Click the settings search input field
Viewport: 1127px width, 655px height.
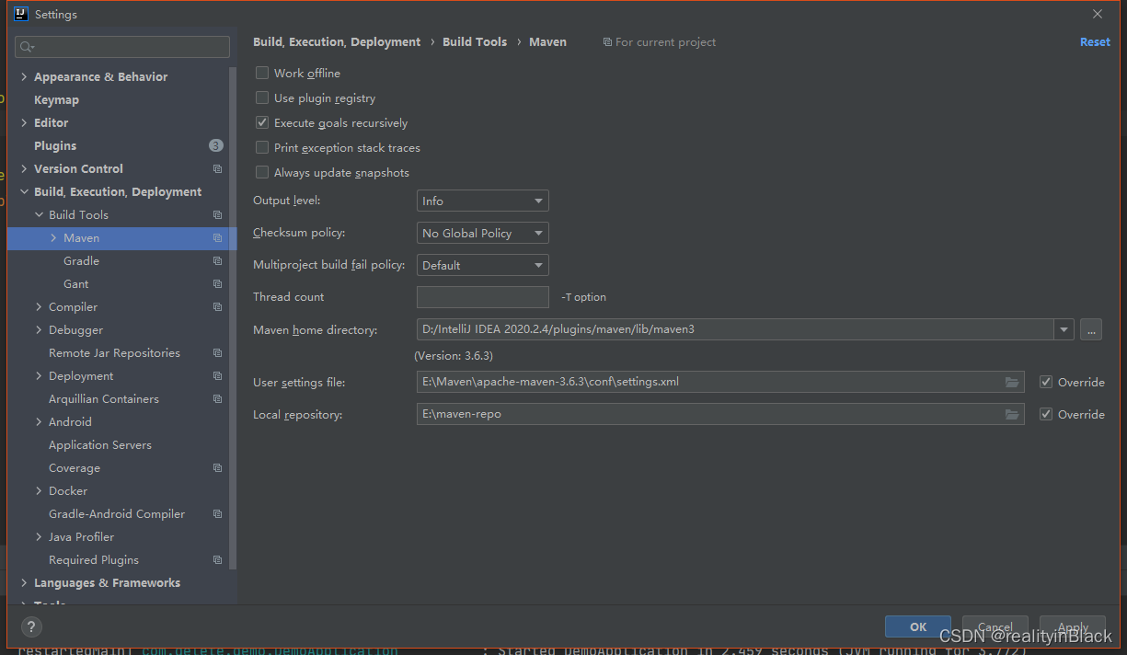(122, 47)
